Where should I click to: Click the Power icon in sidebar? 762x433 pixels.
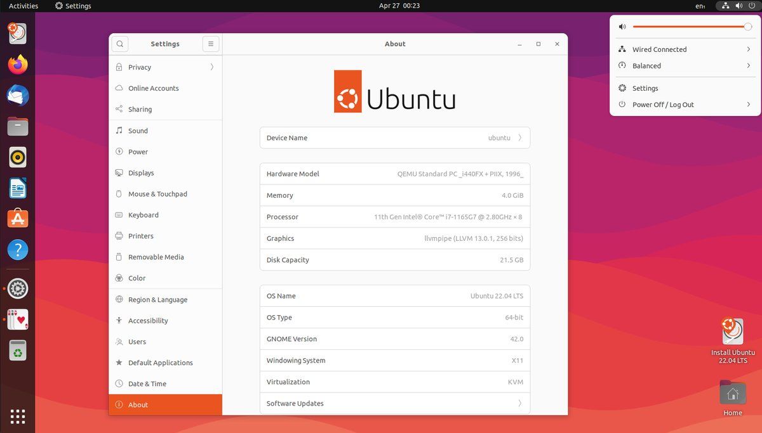[119, 152]
